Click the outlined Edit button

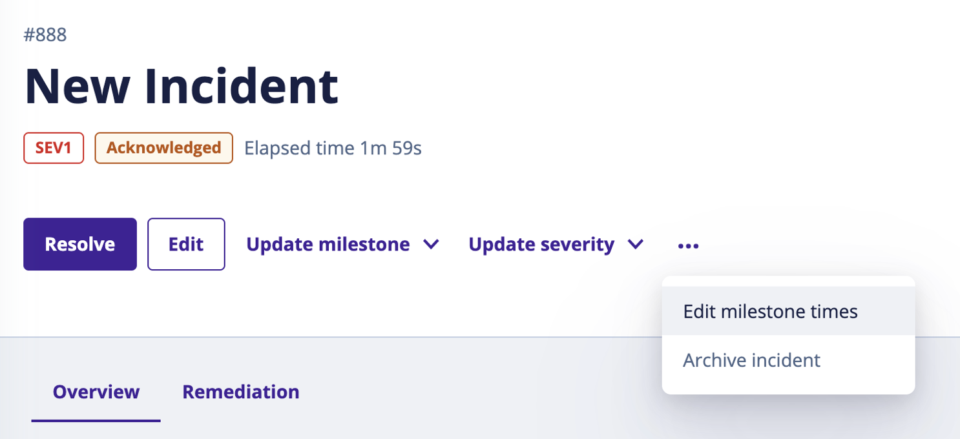coord(186,244)
